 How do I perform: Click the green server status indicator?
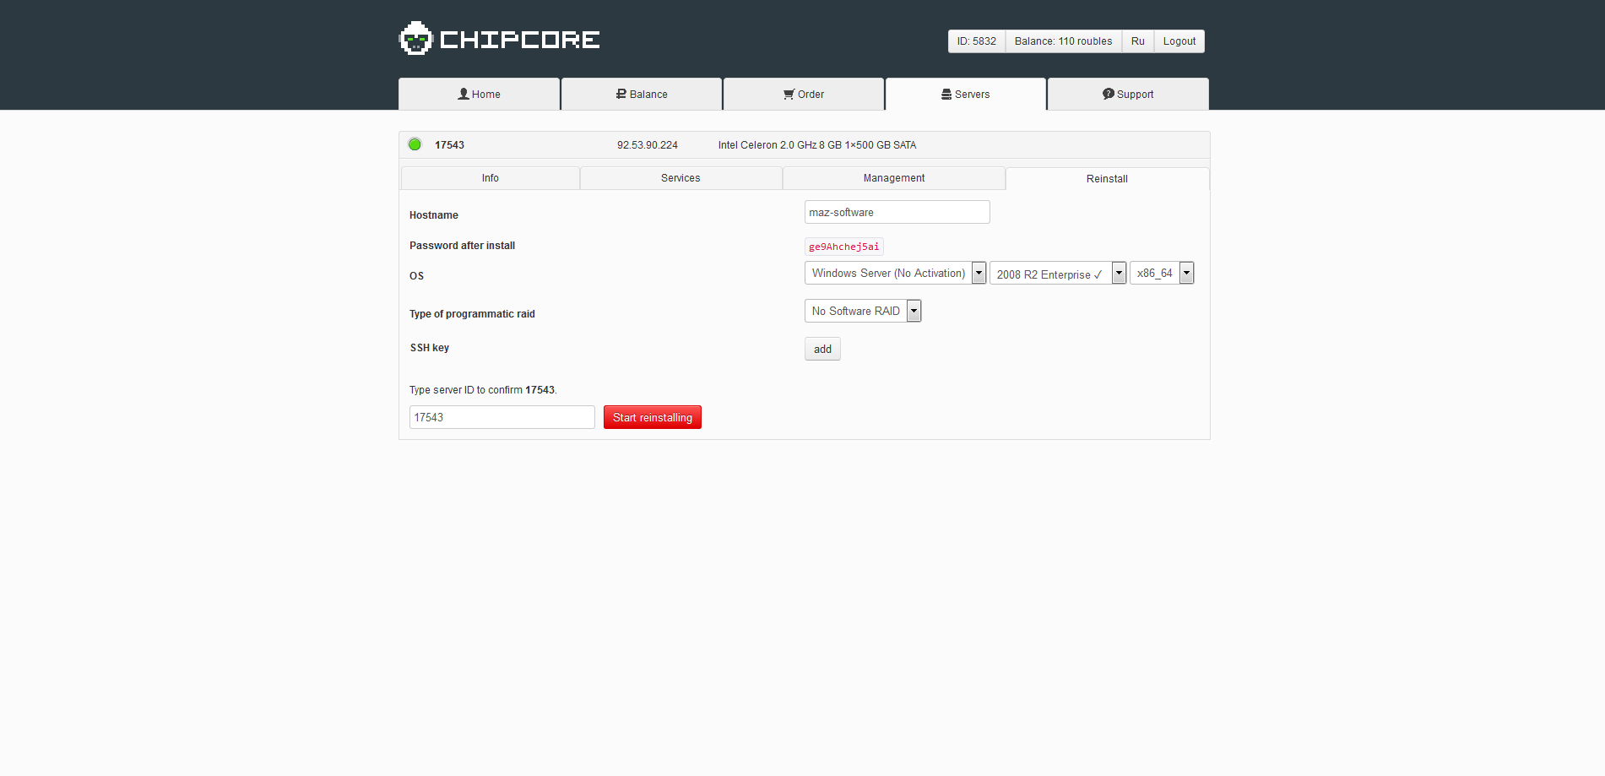[x=415, y=144]
